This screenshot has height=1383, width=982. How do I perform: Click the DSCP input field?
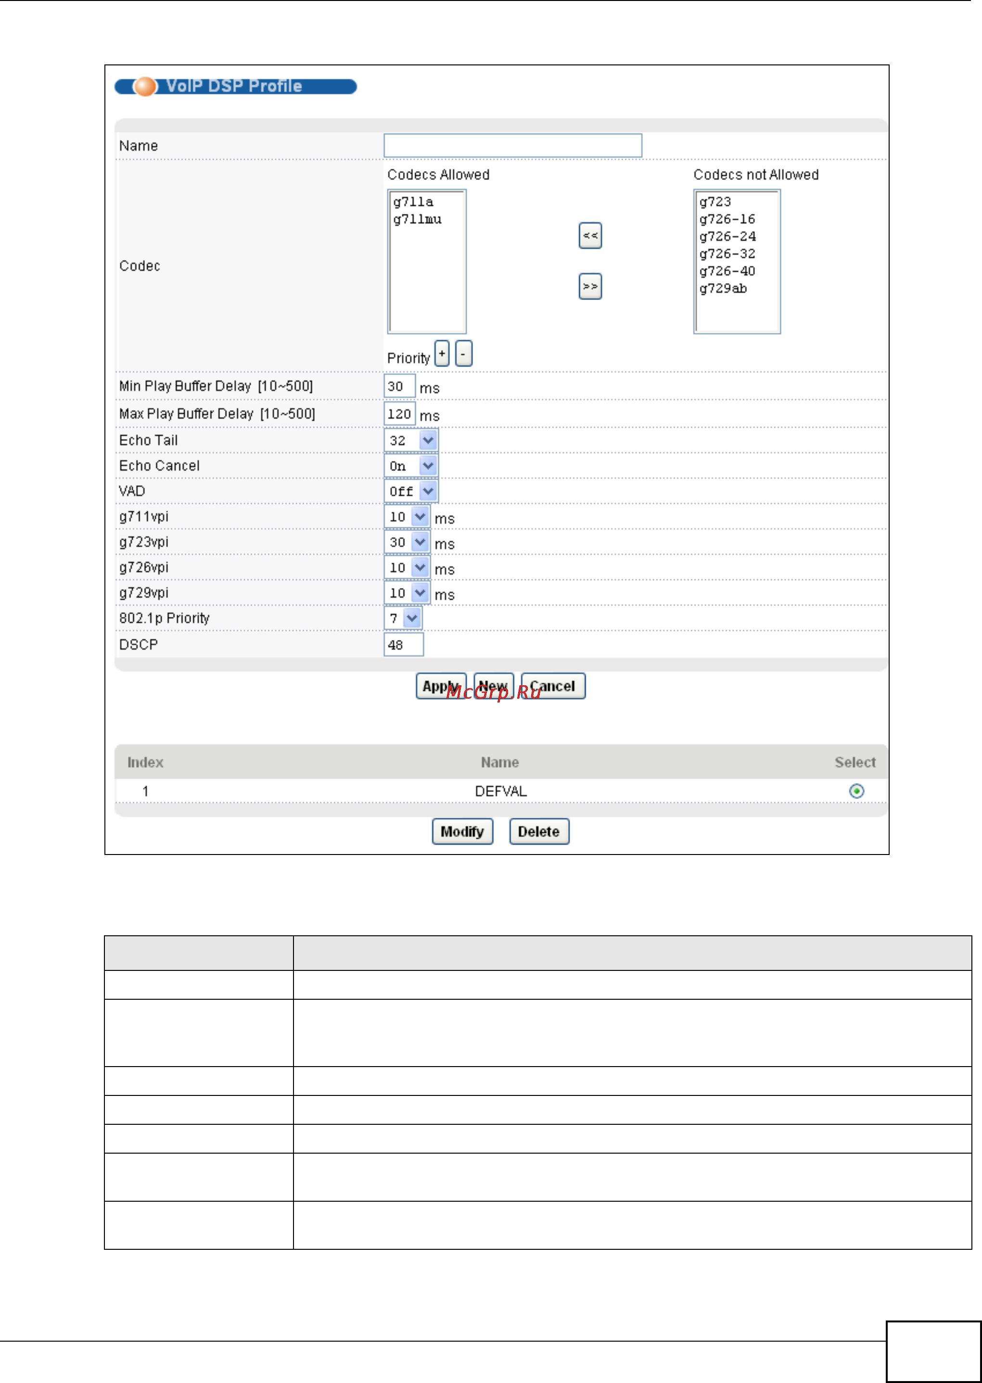pyautogui.click(x=403, y=645)
